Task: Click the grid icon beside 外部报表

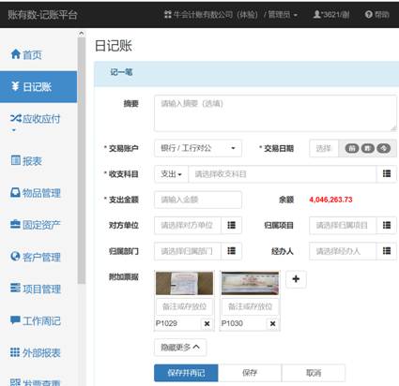Action: pos(15,352)
